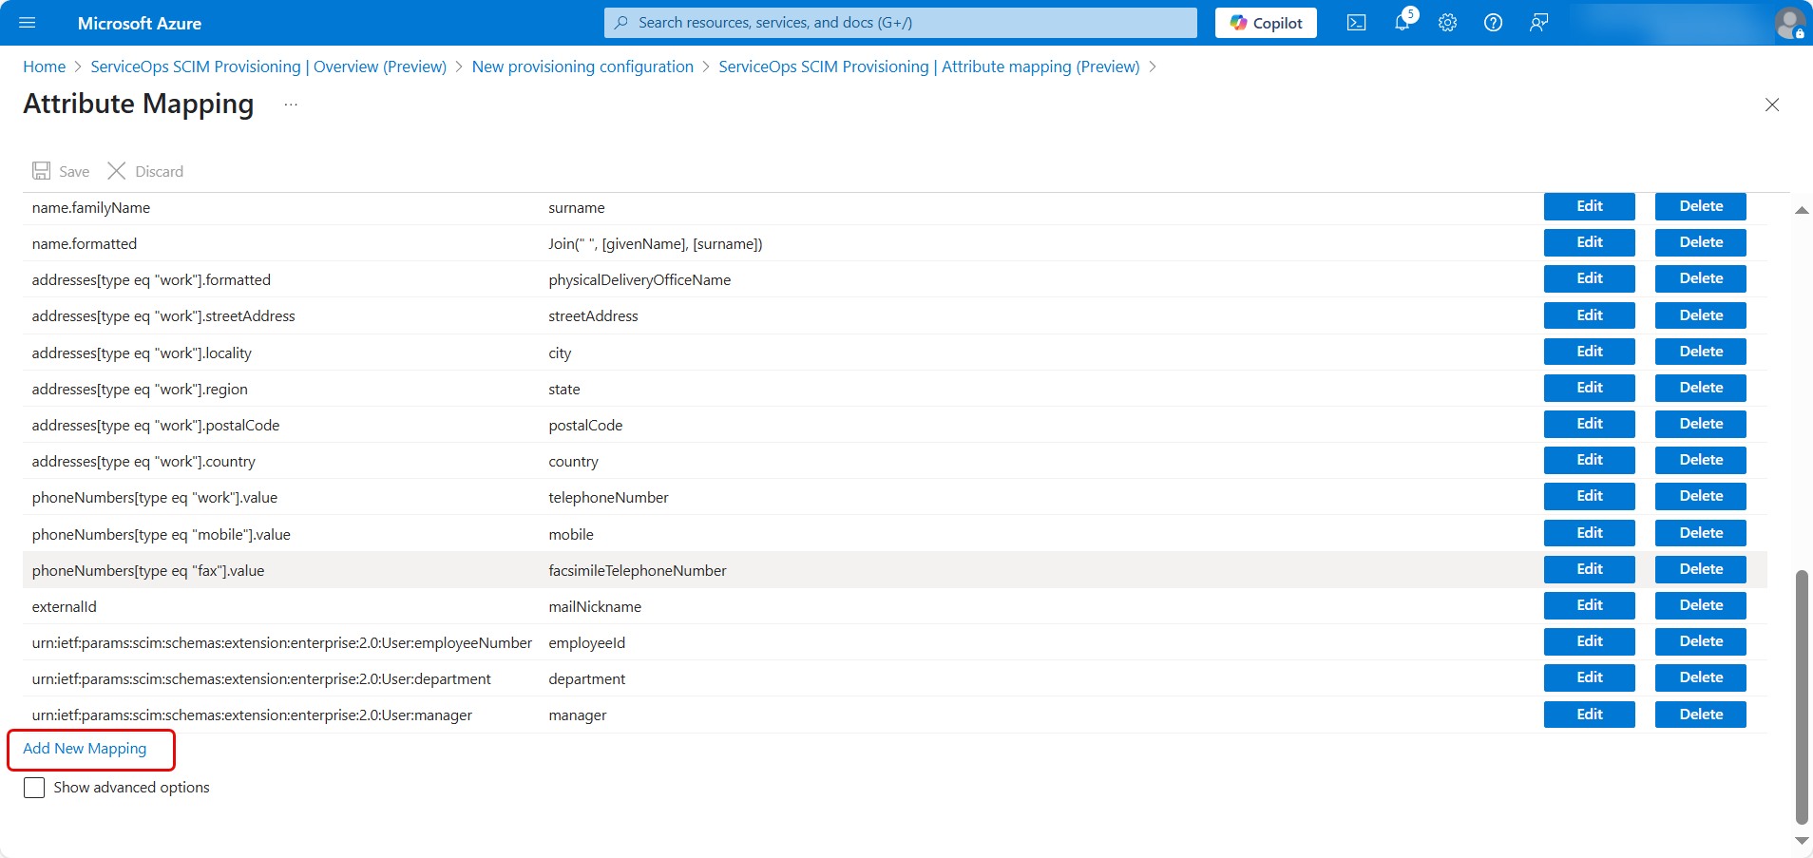
Task: Open Copilot from the header
Action: coord(1266,23)
